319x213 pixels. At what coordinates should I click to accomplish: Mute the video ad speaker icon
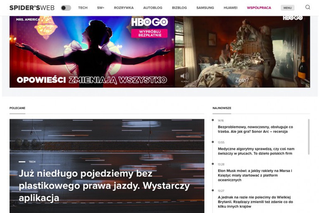coord(184,76)
